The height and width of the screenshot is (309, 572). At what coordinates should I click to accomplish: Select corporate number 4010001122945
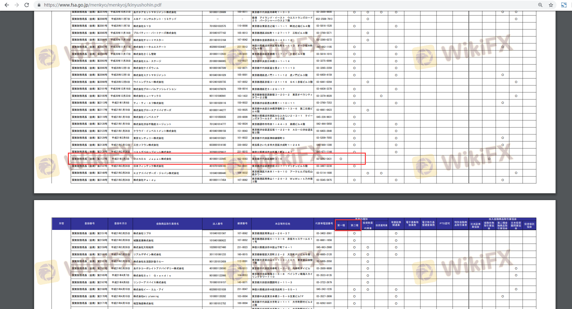point(218,159)
